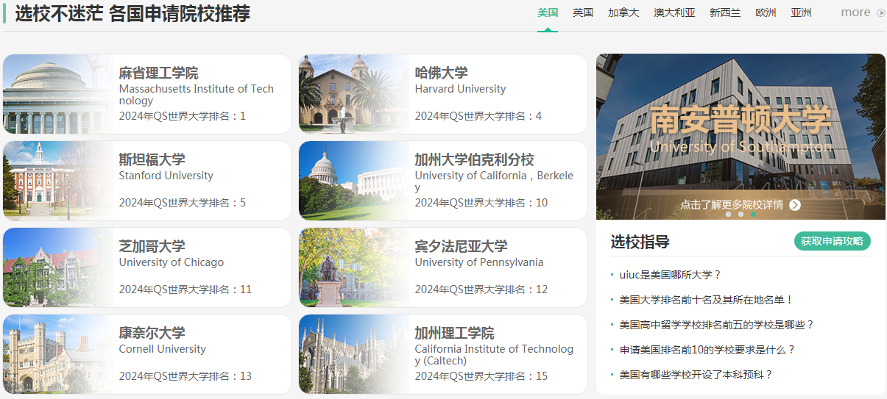Open the 加州大学伯克利分校 title link
The width and height of the screenshot is (887, 399).
point(474,160)
